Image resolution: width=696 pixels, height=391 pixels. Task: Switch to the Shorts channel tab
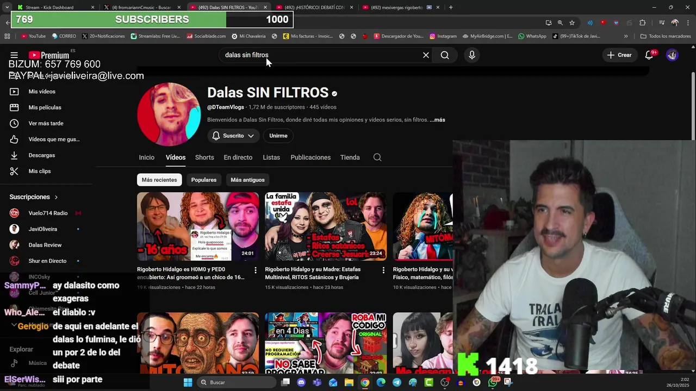click(x=204, y=157)
